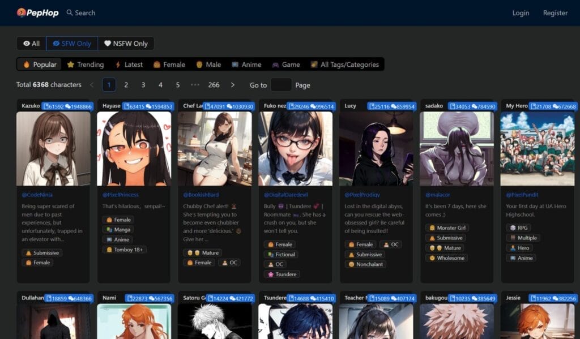Open the Anime category tab
580x339 pixels.
pyautogui.click(x=246, y=65)
